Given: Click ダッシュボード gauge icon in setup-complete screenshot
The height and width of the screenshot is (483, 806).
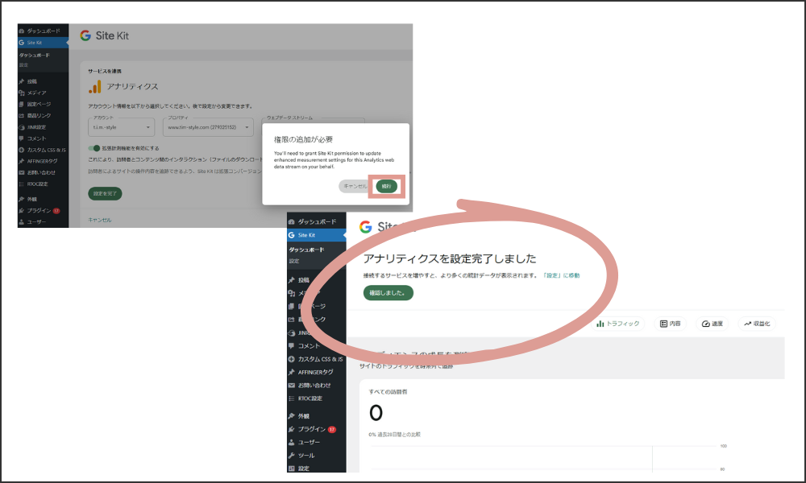Looking at the screenshot, I should tap(292, 221).
